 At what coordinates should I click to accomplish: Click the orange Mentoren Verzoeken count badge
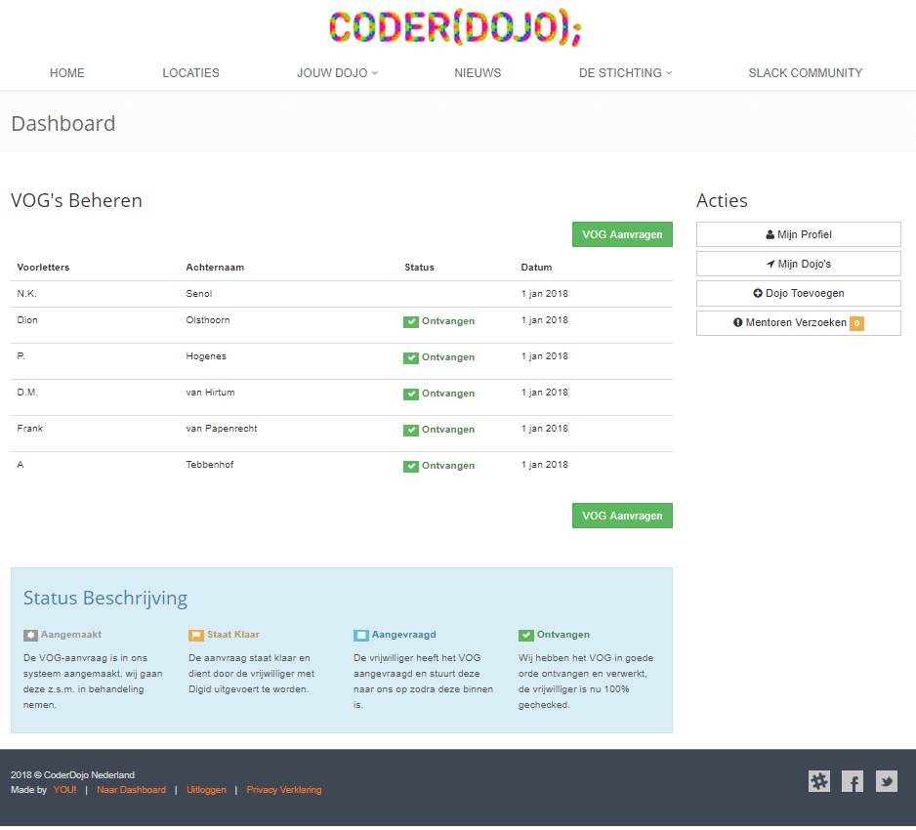tap(856, 323)
